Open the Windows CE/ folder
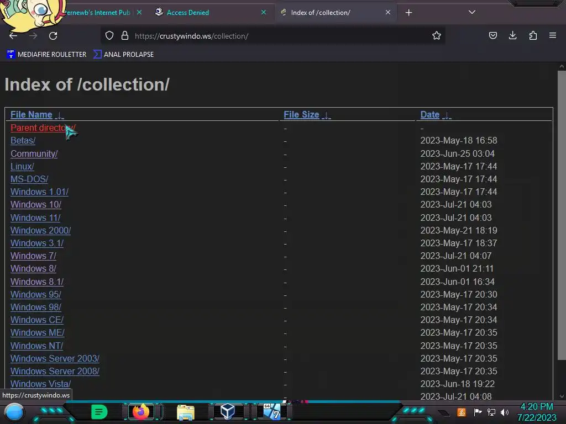 click(37, 320)
